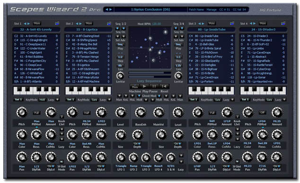
Task: Click the BassEnh knob
Action: point(141,112)
